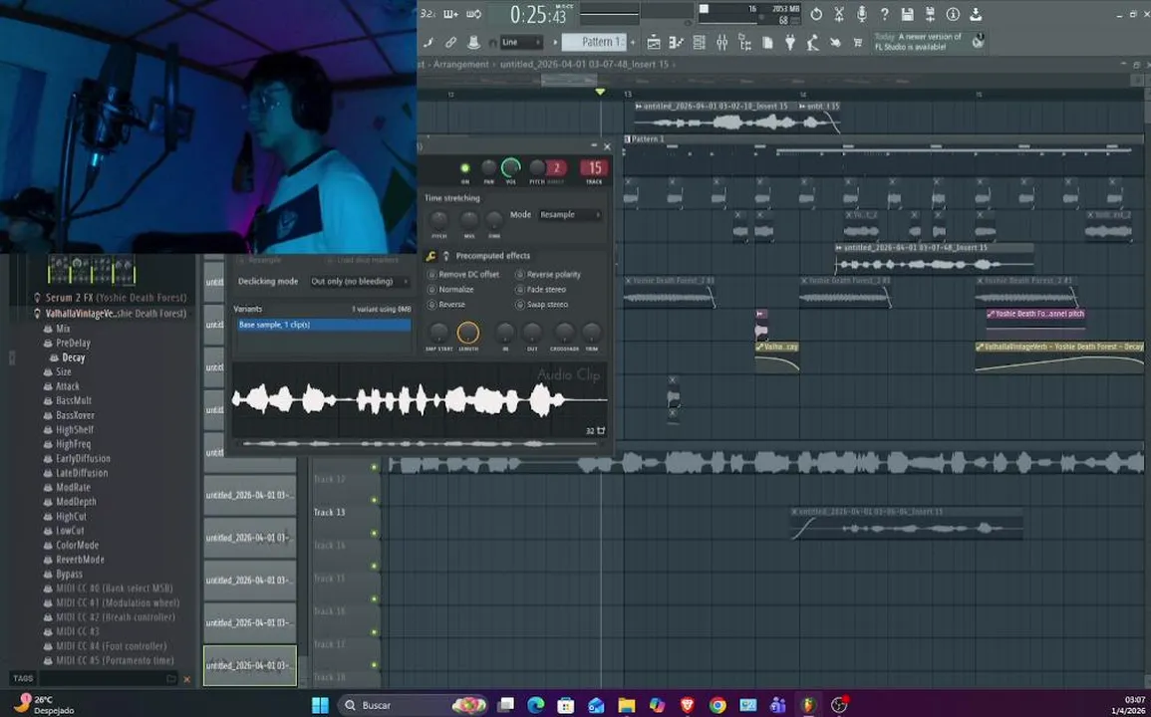Image resolution: width=1151 pixels, height=717 pixels.
Task: Open the project info icon
Action: 953,14
